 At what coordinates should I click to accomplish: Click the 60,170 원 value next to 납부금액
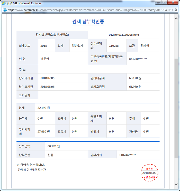click(54, 146)
